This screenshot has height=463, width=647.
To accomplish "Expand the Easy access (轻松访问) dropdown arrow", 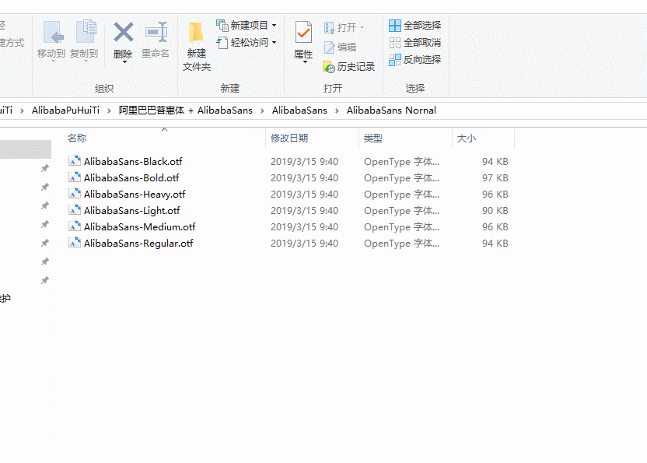I will (274, 43).
